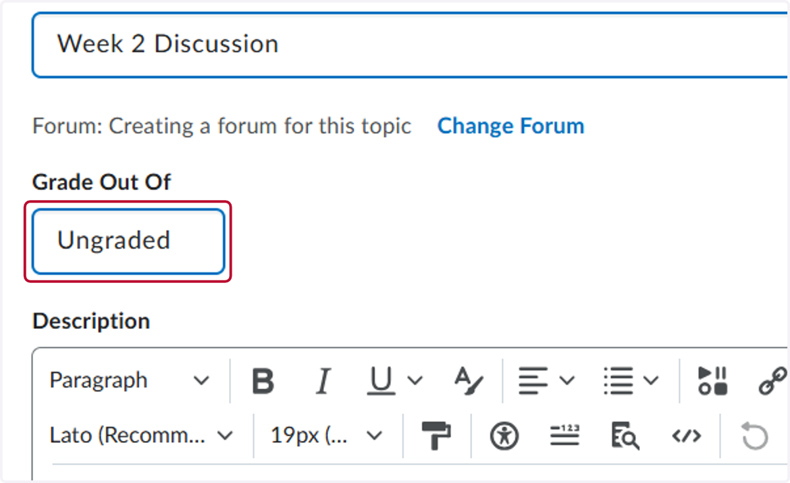Image resolution: width=790 pixels, height=483 pixels.
Task: Click the Ungraded grade field
Action: click(128, 241)
